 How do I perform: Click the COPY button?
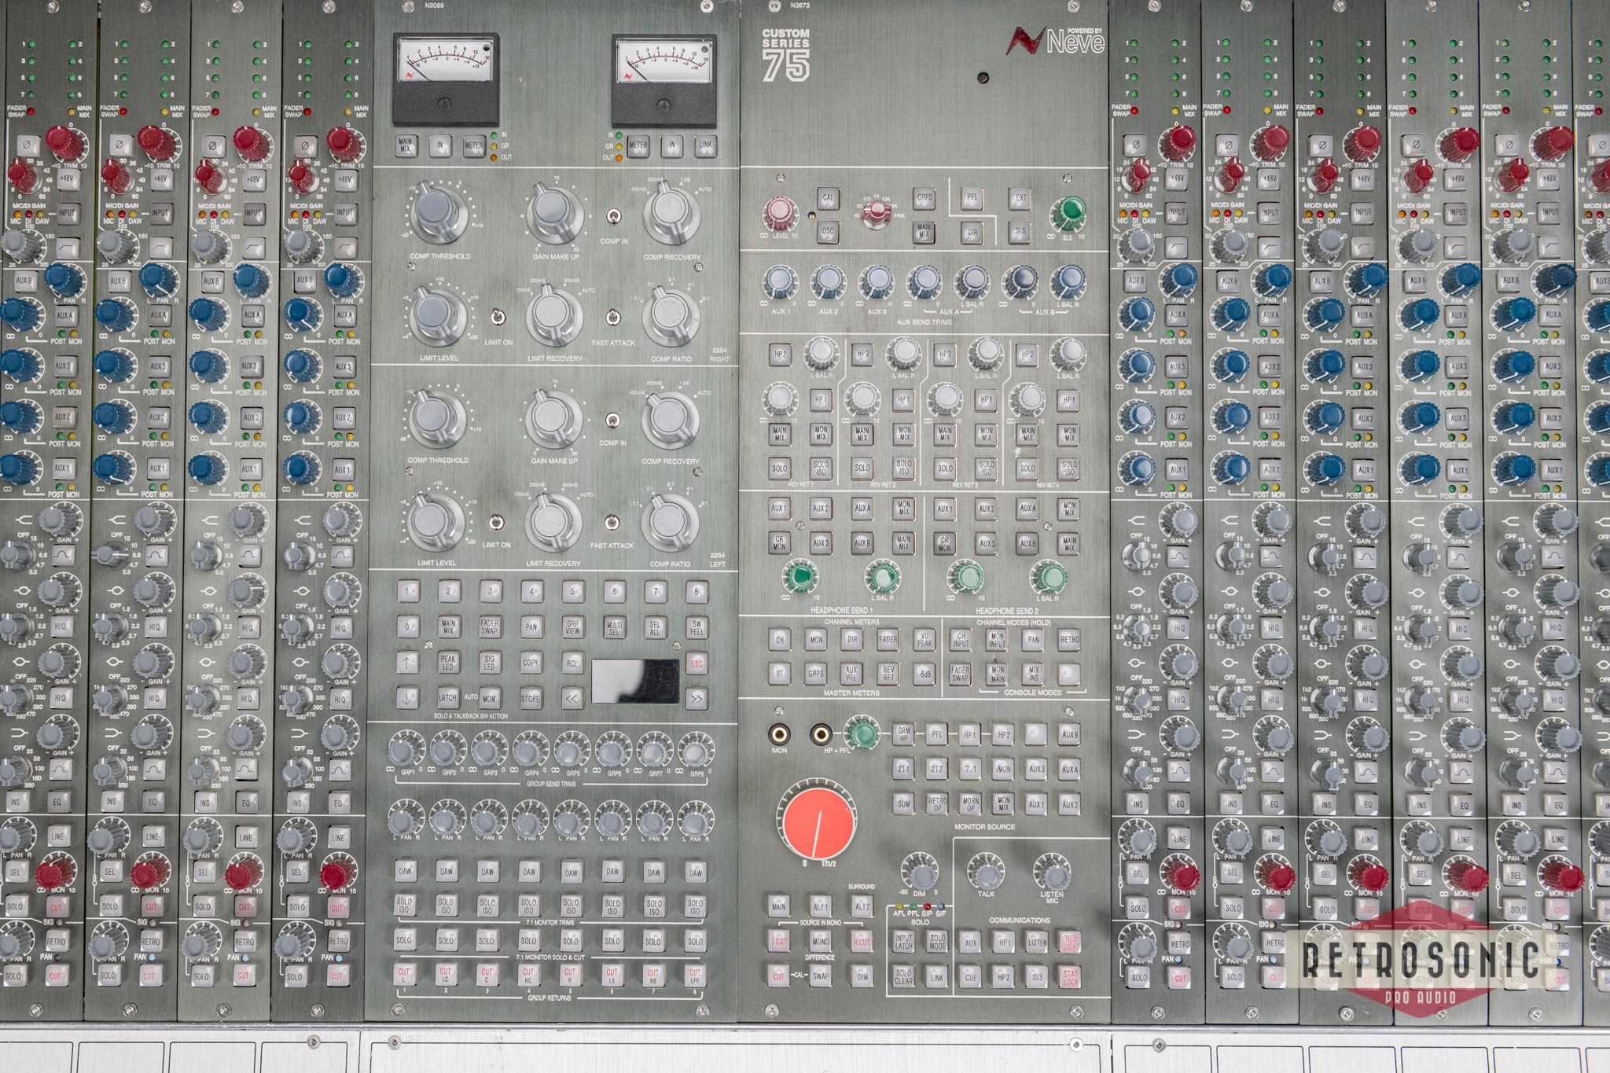click(x=531, y=663)
